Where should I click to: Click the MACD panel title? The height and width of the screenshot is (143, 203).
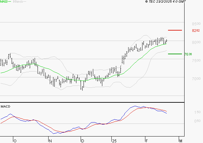click(x=6, y=106)
